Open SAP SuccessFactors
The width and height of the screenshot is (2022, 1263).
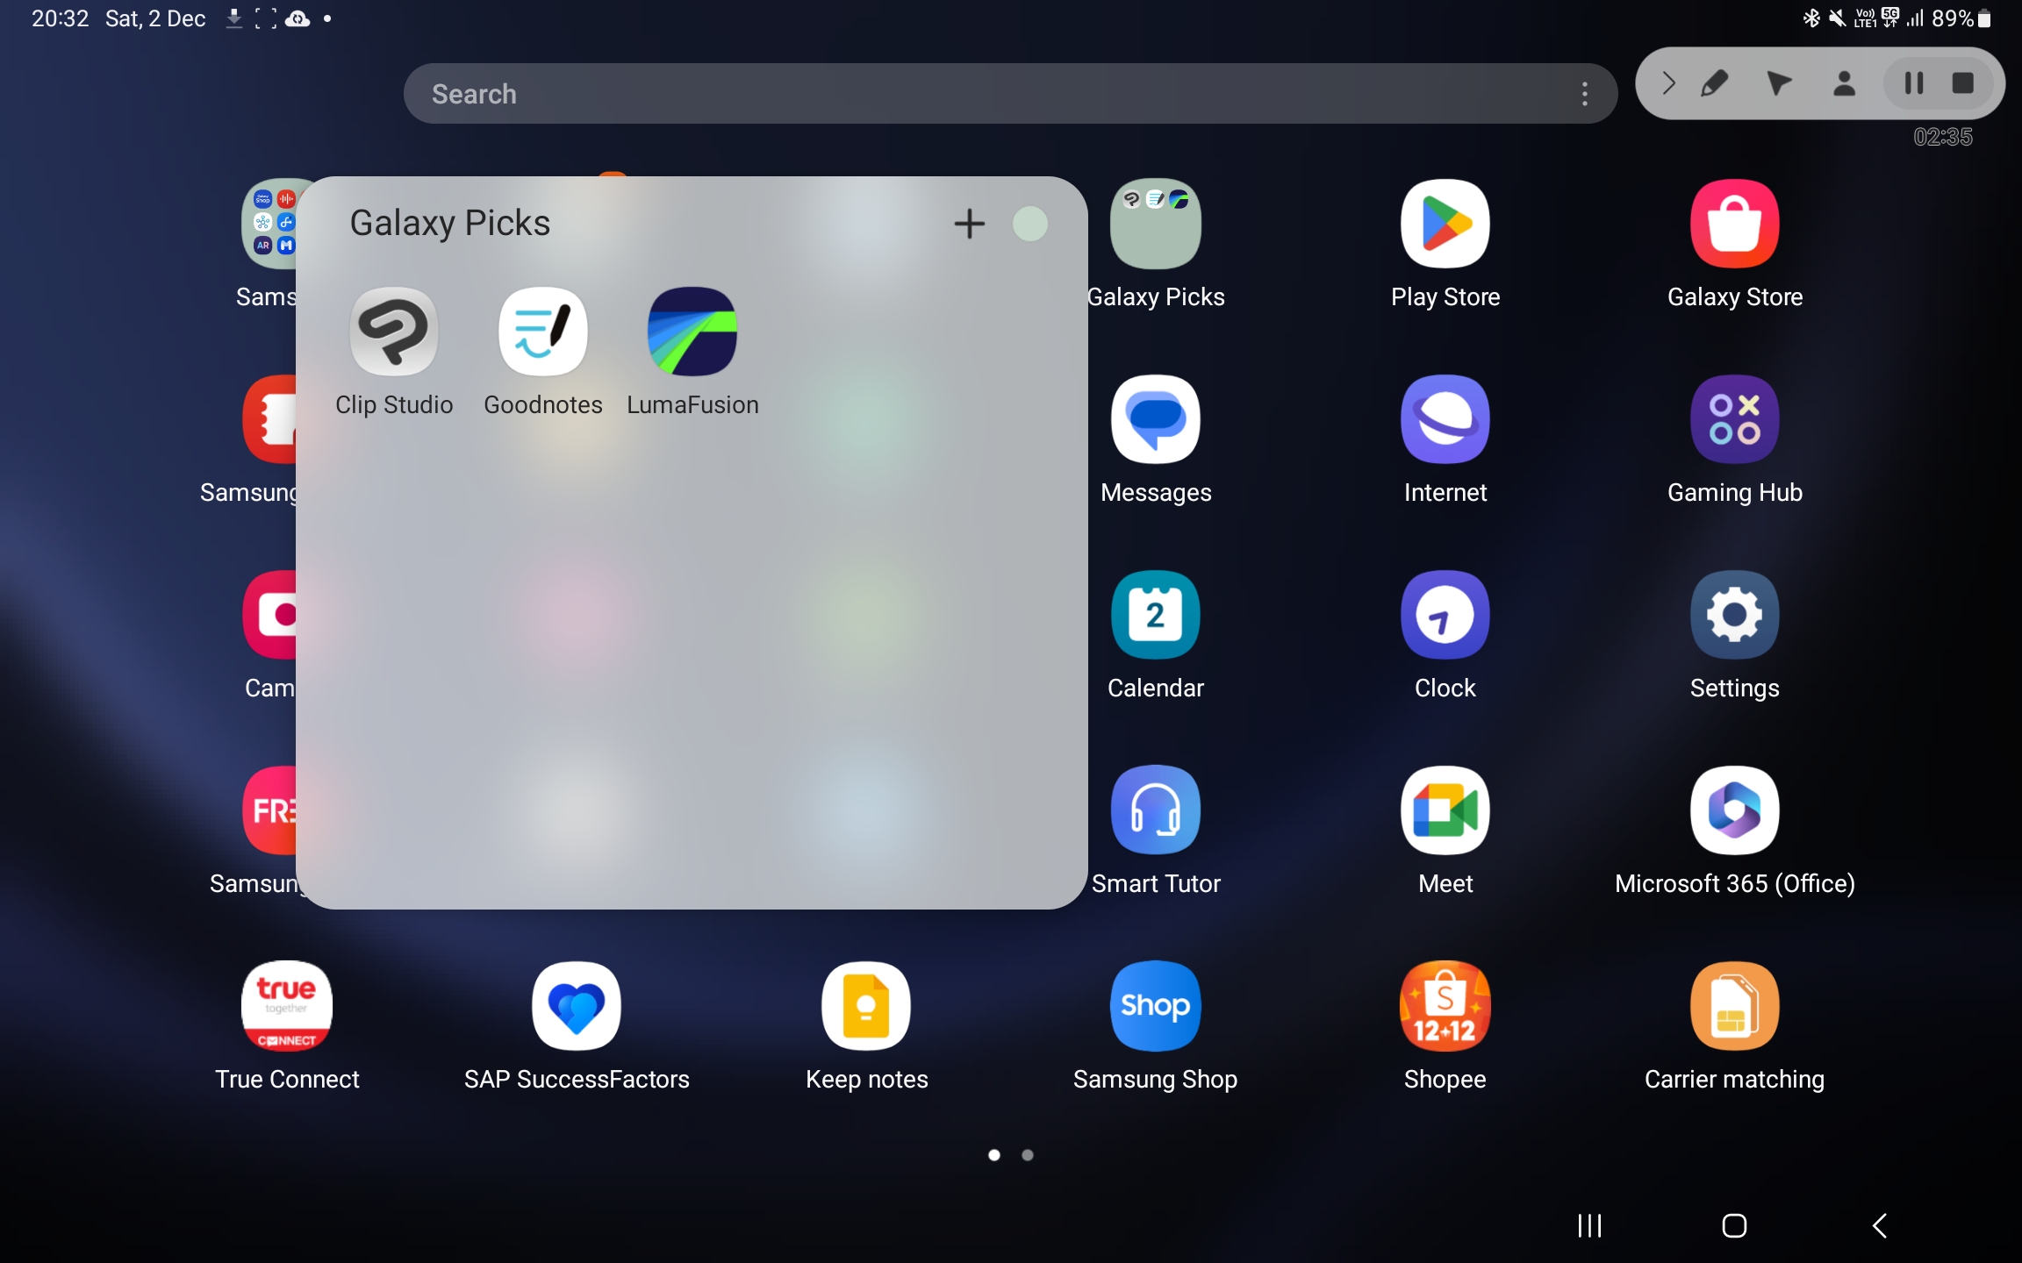pyautogui.click(x=577, y=1006)
